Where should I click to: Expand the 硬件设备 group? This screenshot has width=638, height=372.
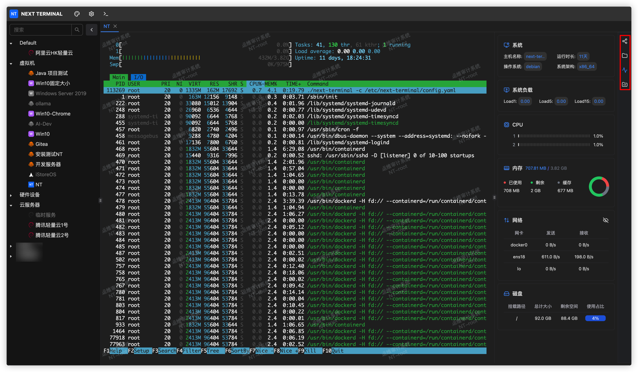click(11, 195)
